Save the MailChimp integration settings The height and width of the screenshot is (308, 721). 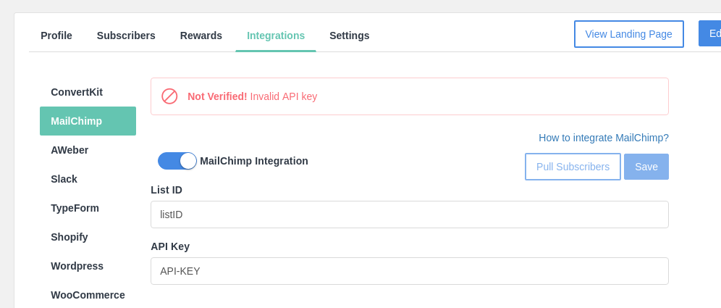(x=646, y=167)
